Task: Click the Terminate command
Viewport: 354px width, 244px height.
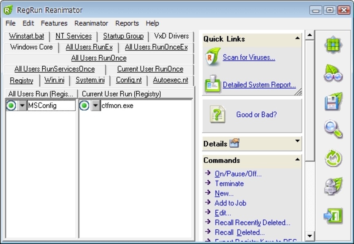Action: (229, 183)
